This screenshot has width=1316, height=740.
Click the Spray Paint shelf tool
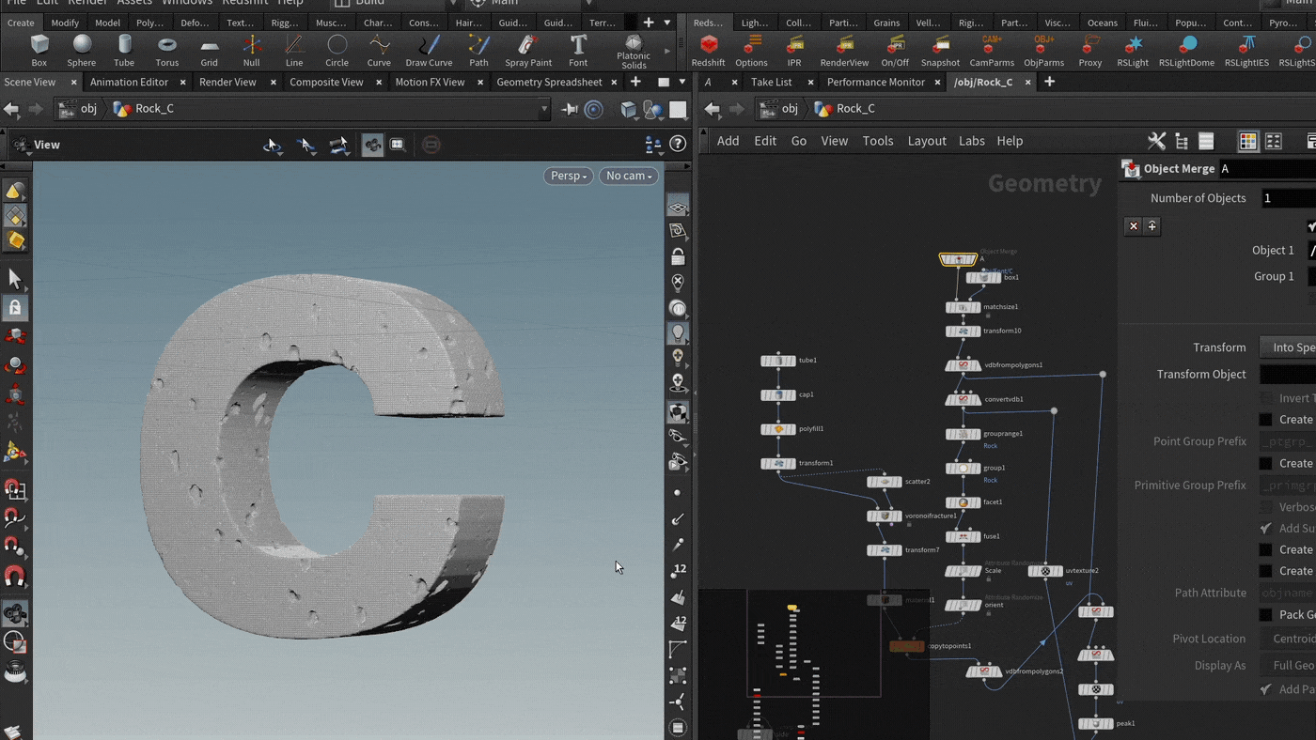pos(528,50)
